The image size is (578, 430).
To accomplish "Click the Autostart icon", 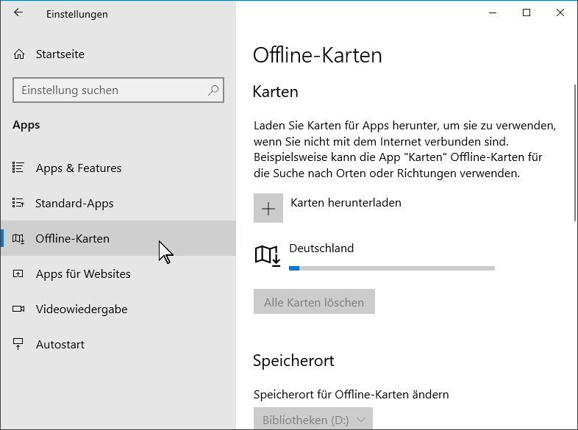I will point(18,344).
